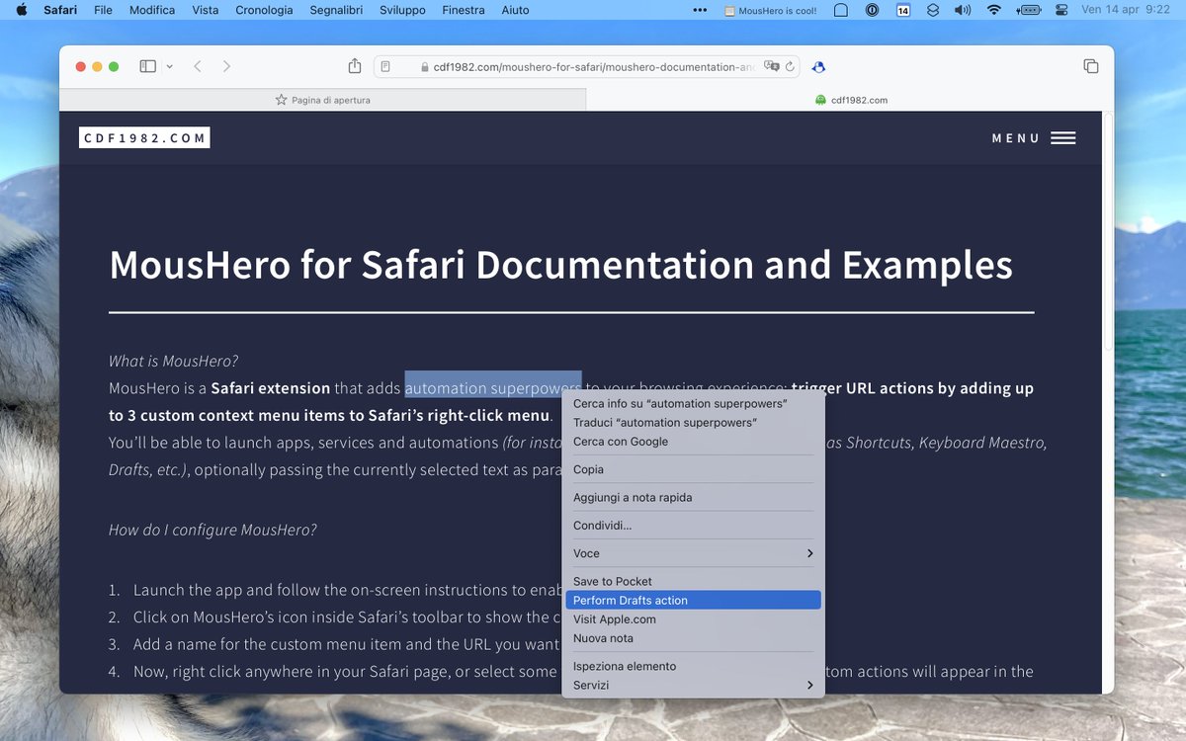The height and width of the screenshot is (741, 1186).
Task: Select Save to Pocket
Action: 693,581
